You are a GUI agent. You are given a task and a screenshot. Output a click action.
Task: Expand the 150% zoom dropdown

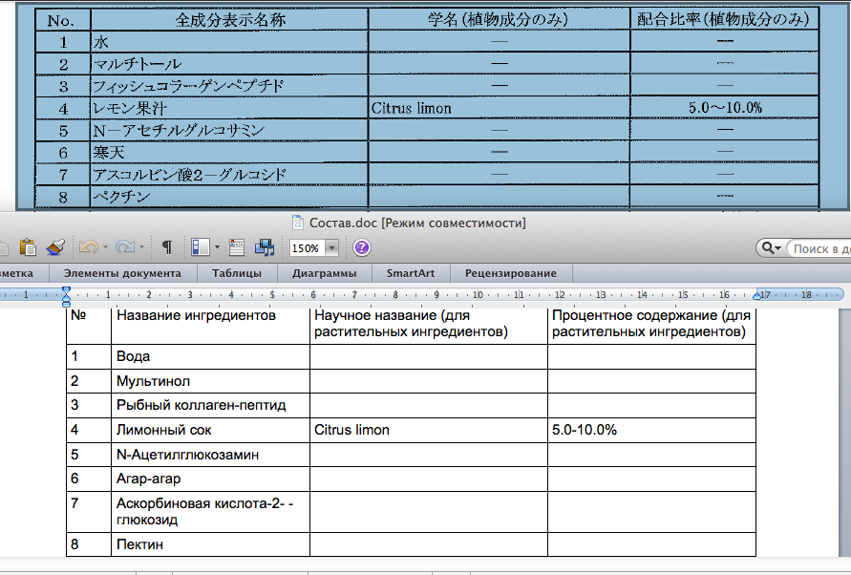[331, 248]
